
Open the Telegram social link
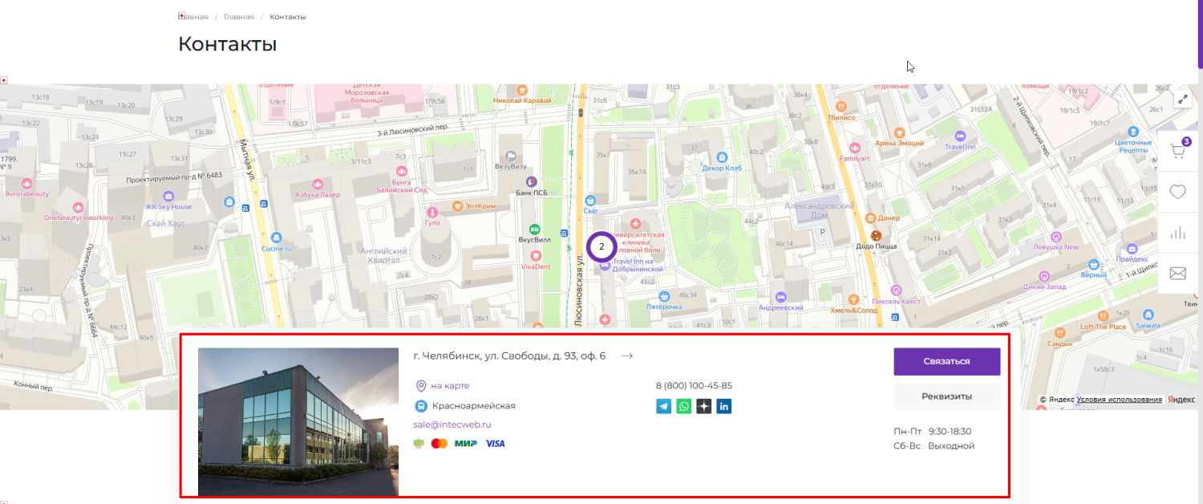pos(664,406)
